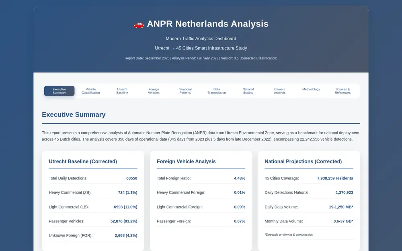
Task: Go to the Foreign Vehicles tab
Action: click(154, 91)
